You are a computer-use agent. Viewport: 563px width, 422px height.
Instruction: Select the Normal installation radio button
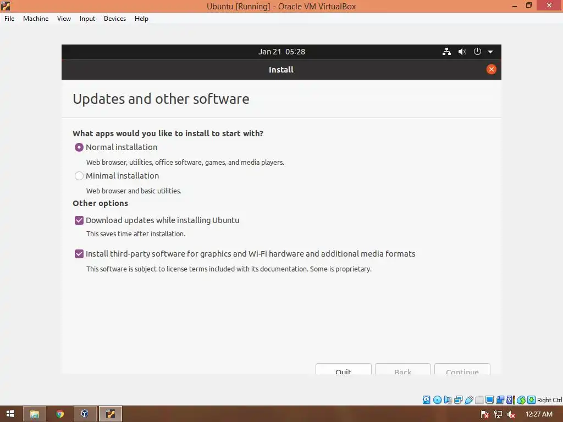click(79, 147)
